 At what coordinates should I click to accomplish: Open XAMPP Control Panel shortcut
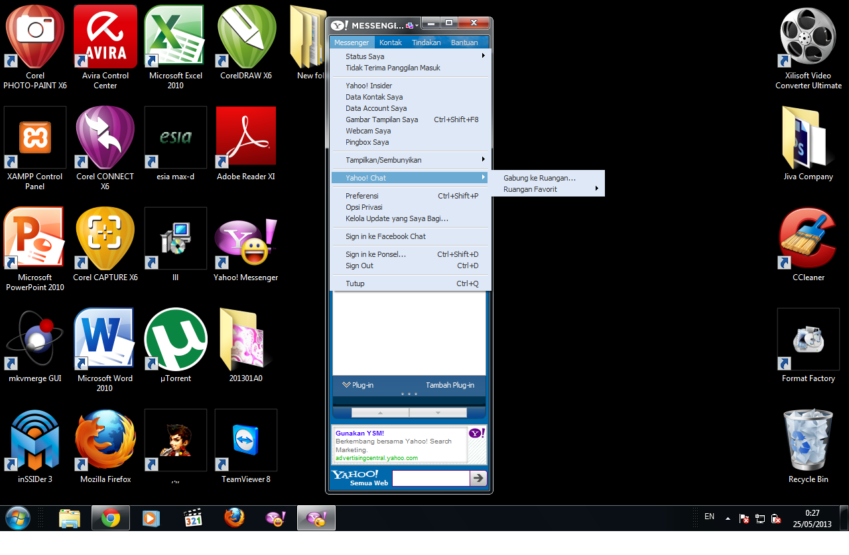tap(35, 148)
